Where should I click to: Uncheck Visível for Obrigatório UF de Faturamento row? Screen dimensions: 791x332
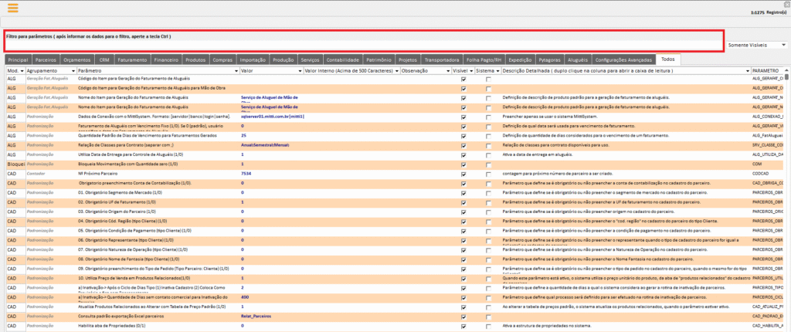pyautogui.click(x=463, y=202)
